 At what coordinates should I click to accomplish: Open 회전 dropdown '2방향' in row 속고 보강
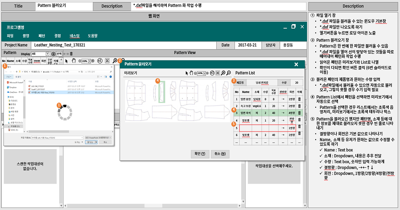[292, 106]
